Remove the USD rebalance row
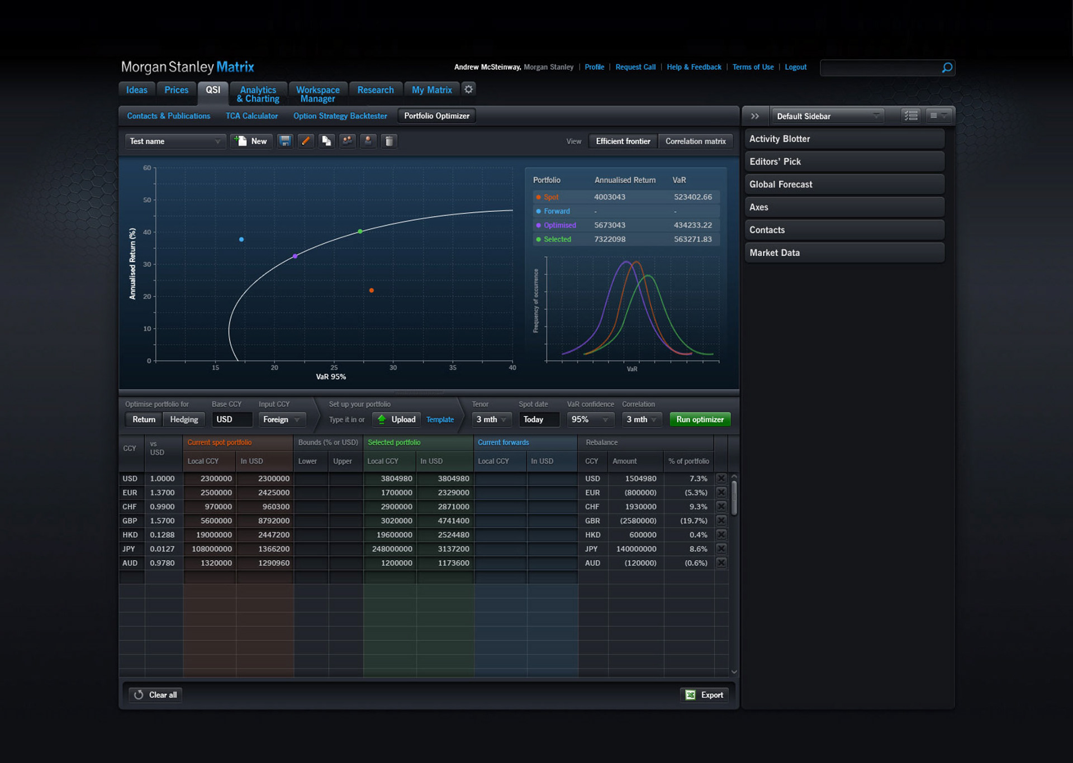 tap(721, 479)
